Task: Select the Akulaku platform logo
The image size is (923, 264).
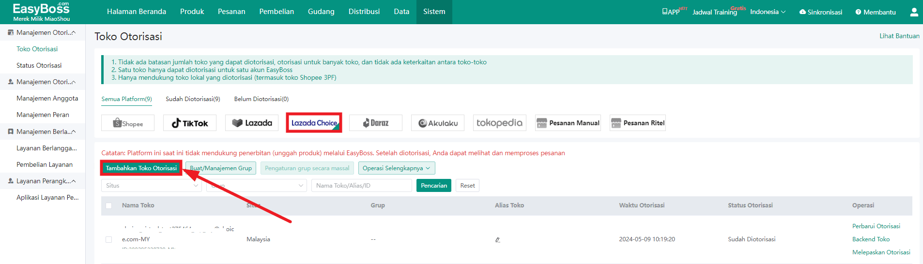Action: pyautogui.click(x=438, y=123)
